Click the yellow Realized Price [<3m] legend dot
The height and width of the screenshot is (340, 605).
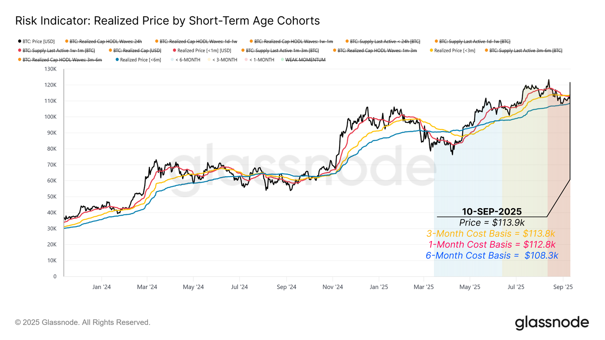pos(431,50)
